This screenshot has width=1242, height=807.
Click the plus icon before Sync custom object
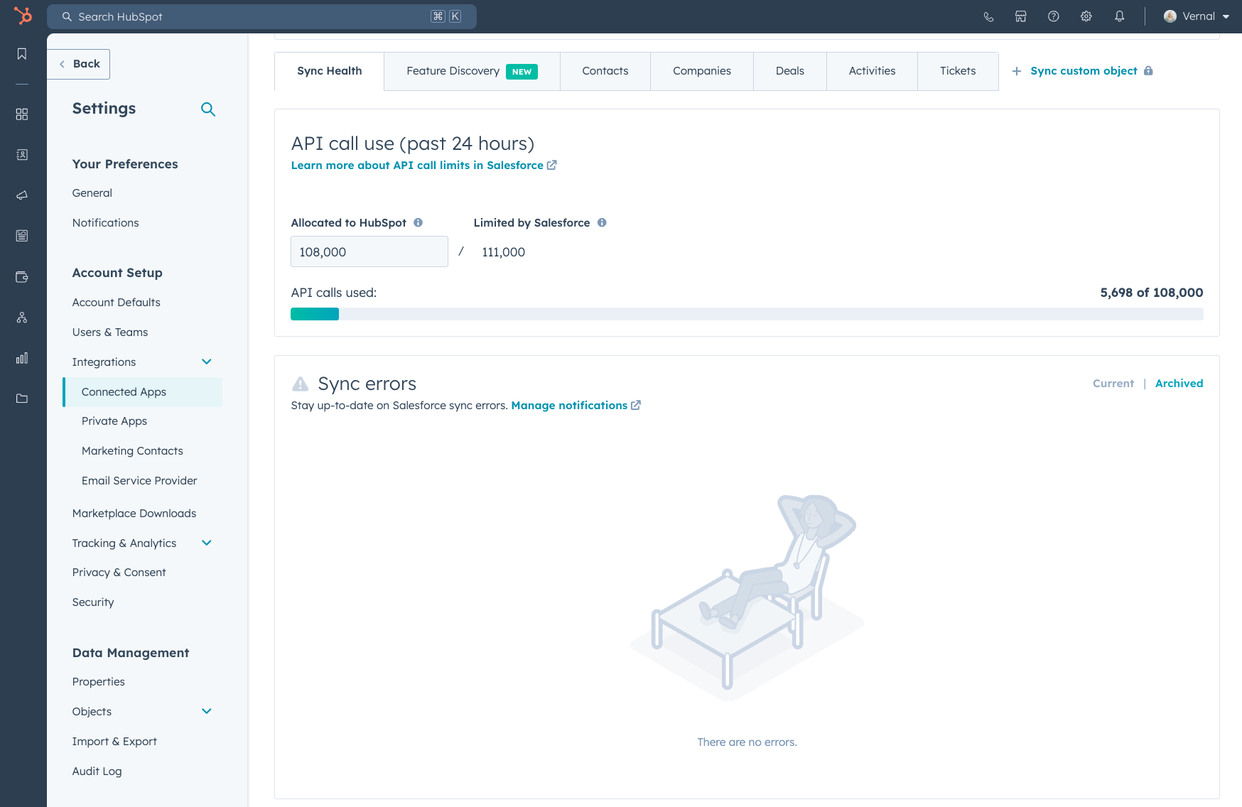(1017, 71)
